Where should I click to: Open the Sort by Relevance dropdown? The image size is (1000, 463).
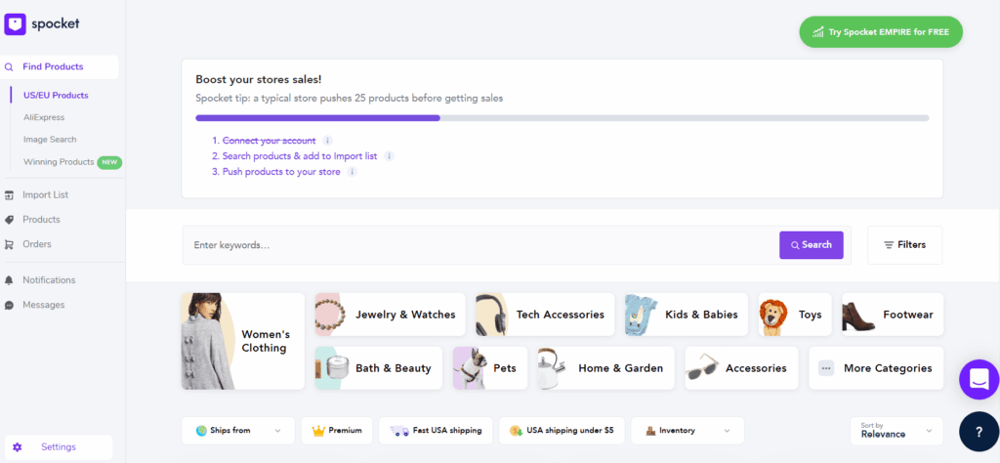[896, 431]
